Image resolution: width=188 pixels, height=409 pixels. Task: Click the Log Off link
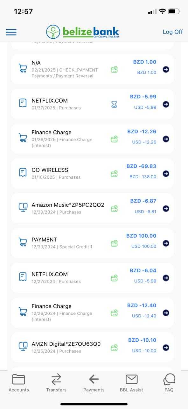173,32
